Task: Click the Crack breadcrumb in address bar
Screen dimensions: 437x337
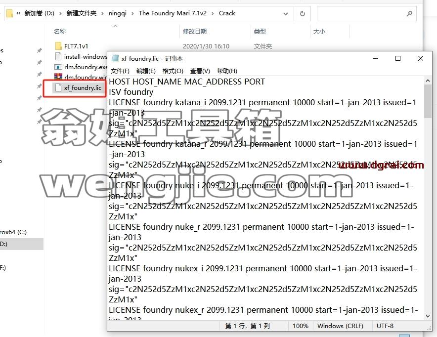Action: [227, 13]
